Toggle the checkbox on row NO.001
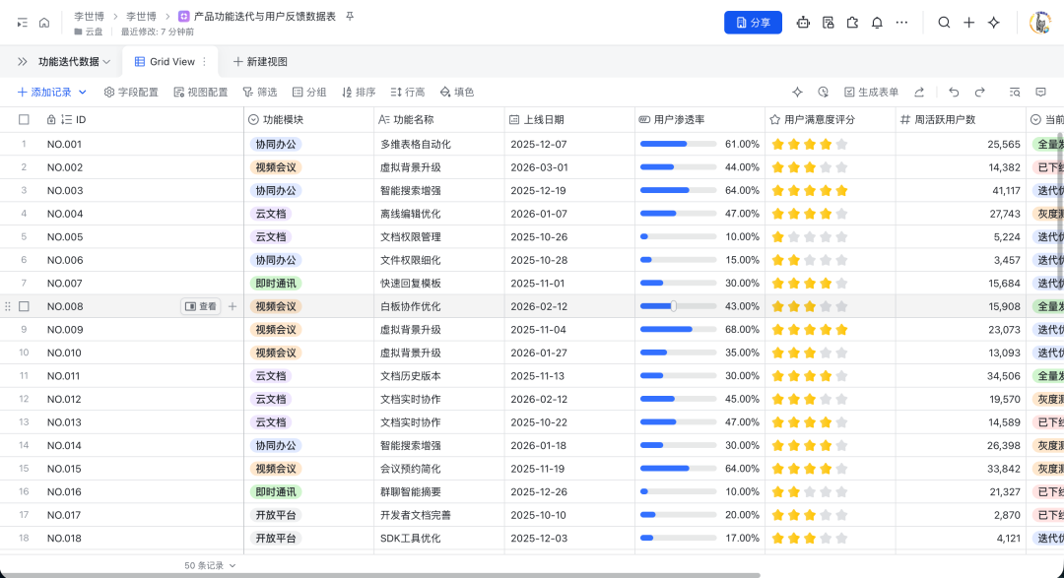Screen dimensions: 1064x578 [x=25, y=144]
